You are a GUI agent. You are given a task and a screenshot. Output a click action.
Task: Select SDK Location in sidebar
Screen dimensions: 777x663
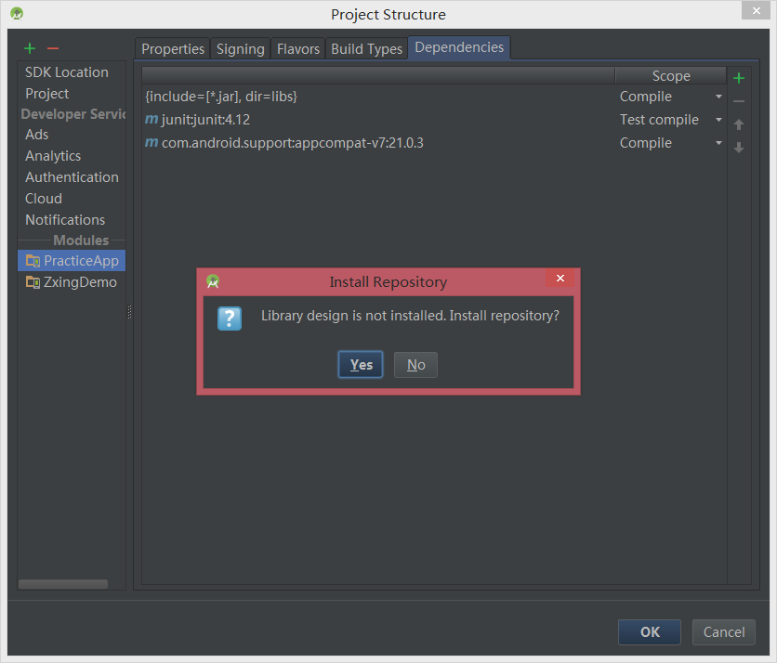click(x=72, y=72)
